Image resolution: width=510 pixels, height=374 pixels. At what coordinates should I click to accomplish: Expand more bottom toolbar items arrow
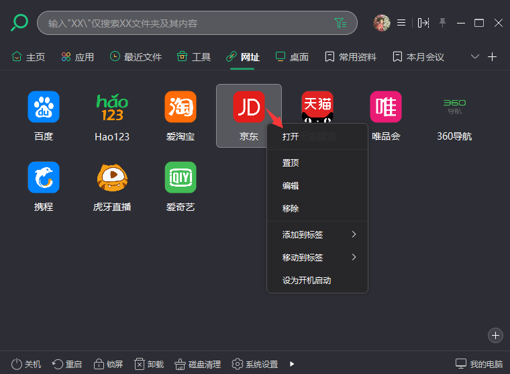coord(292,364)
